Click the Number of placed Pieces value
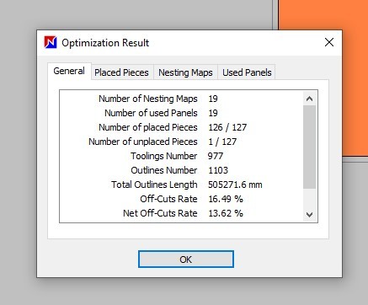This screenshot has height=305, width=368. pyautogui.click(x=227, y=127)
